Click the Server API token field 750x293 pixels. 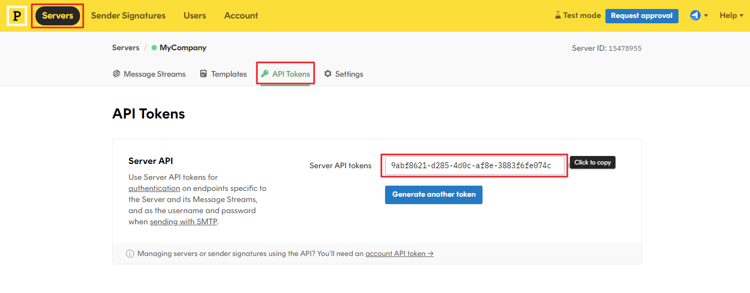(475, 166)
